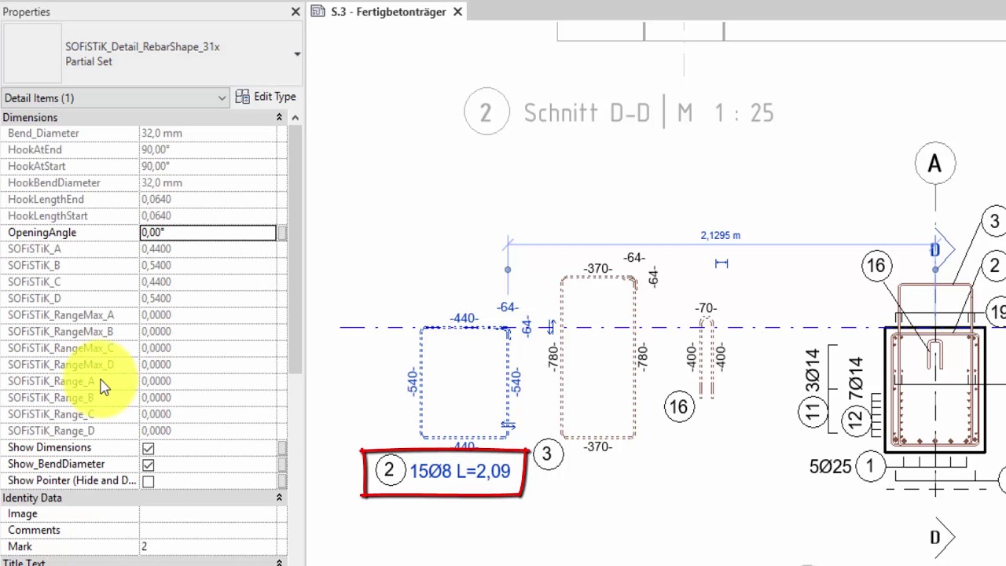Screen dimensions: 1006x566
Task: Open the Detail Items (1) filter dropdown
Action: 115,97
